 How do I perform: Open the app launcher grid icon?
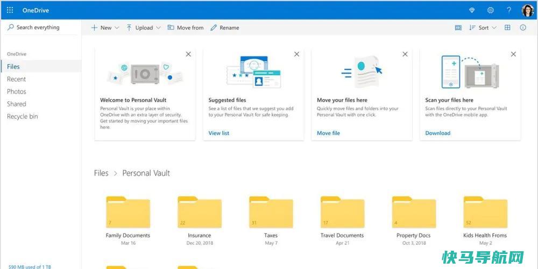coord(10,10)
